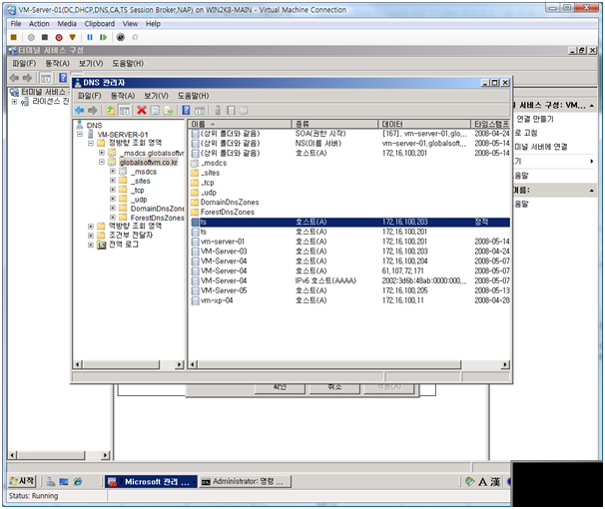The image size is (605, 509).
Task: Click Terminal Services window show/hide tree icon
Action: (x=46, y=78)
